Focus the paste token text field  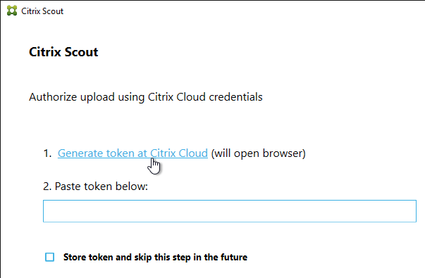230,211
